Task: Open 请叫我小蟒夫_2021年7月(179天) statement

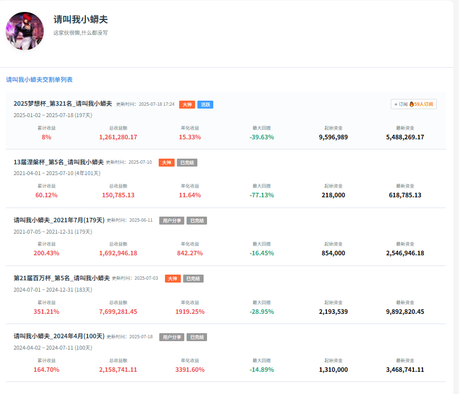Action: tap(59, 220)
